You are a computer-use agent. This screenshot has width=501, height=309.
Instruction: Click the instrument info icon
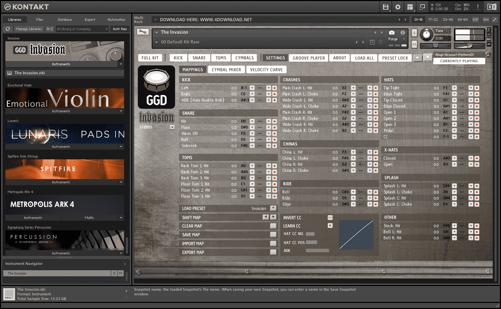pos(403,33)
